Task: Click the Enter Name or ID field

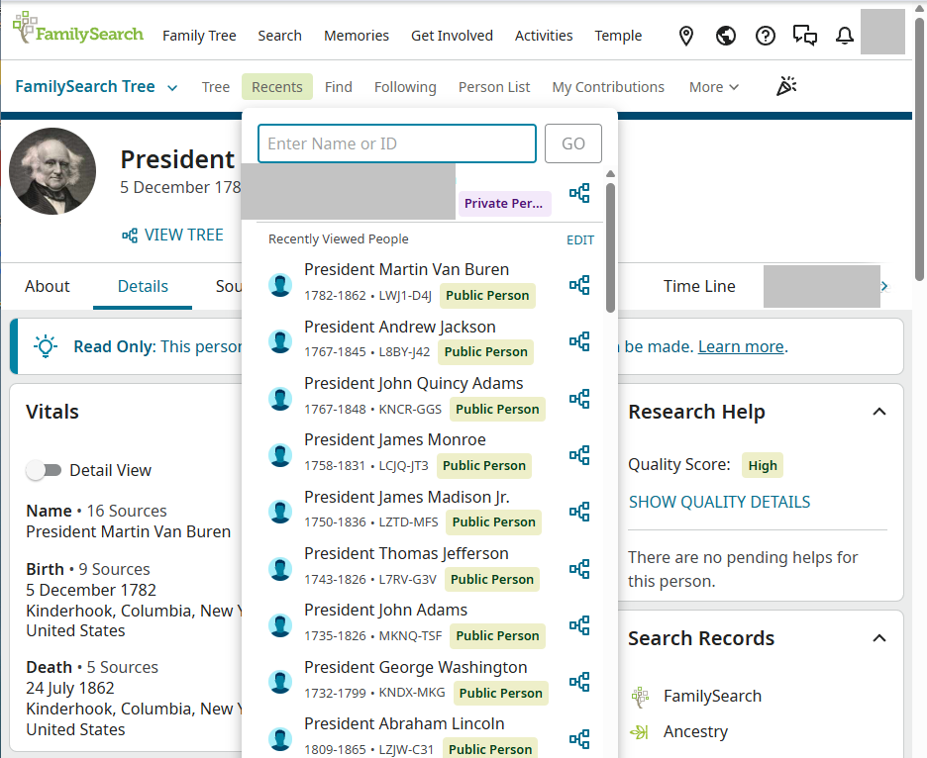Action: coord(397,143)
